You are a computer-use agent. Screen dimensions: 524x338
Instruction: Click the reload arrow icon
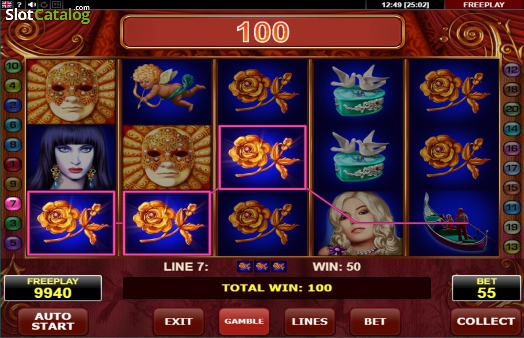[45, 4]
